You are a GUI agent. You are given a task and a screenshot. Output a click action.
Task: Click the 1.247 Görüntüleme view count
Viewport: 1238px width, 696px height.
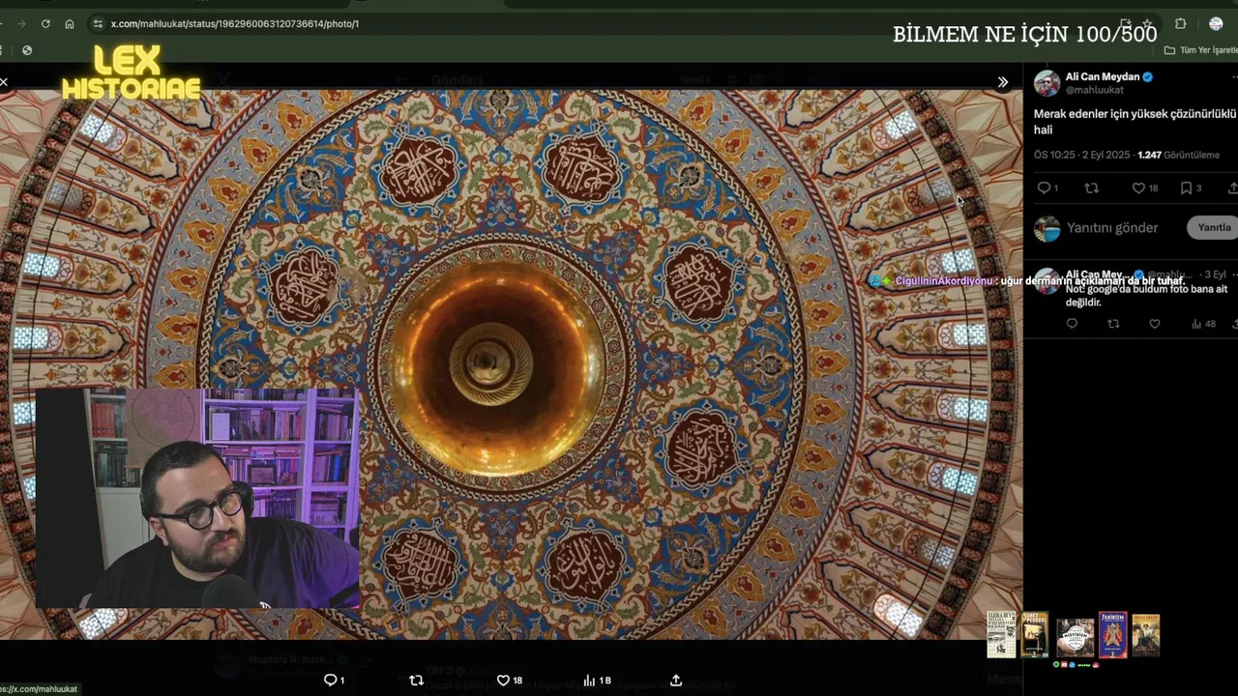pyautogui.click(x=1179, y=155)
